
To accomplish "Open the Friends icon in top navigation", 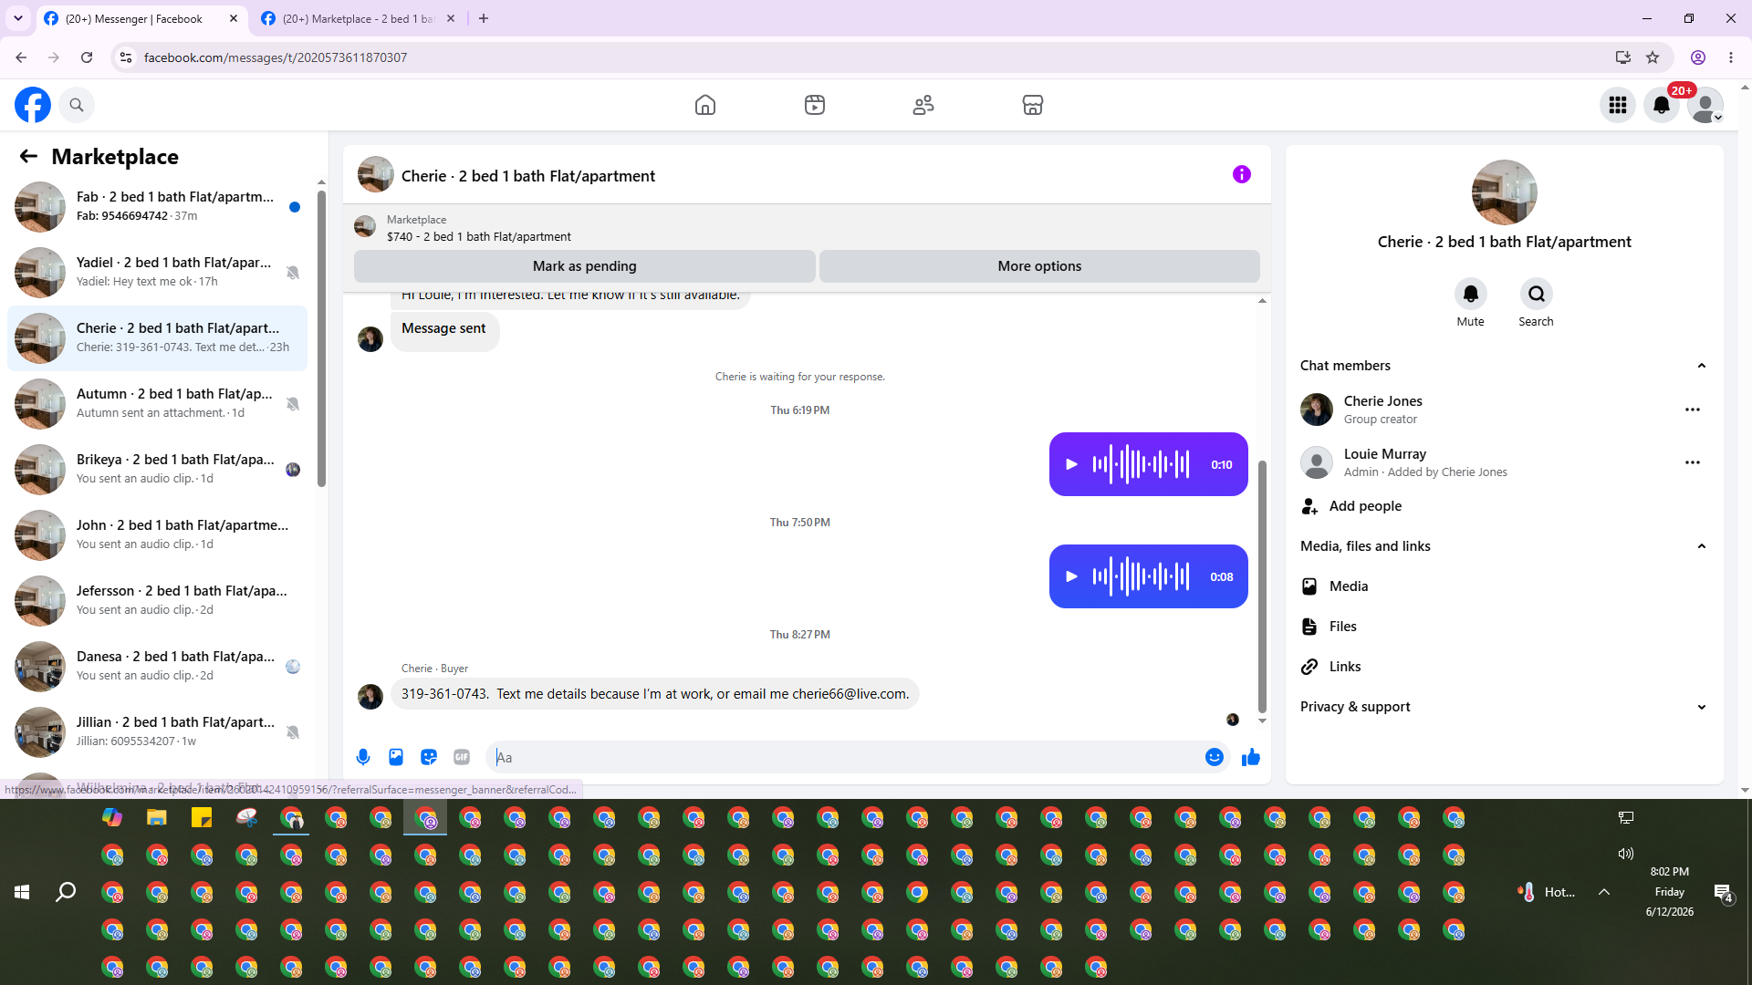I will pyautogui.click(x=923, y=105).
